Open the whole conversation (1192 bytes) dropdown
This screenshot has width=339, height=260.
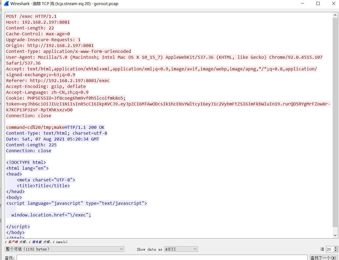pos(64,249)
